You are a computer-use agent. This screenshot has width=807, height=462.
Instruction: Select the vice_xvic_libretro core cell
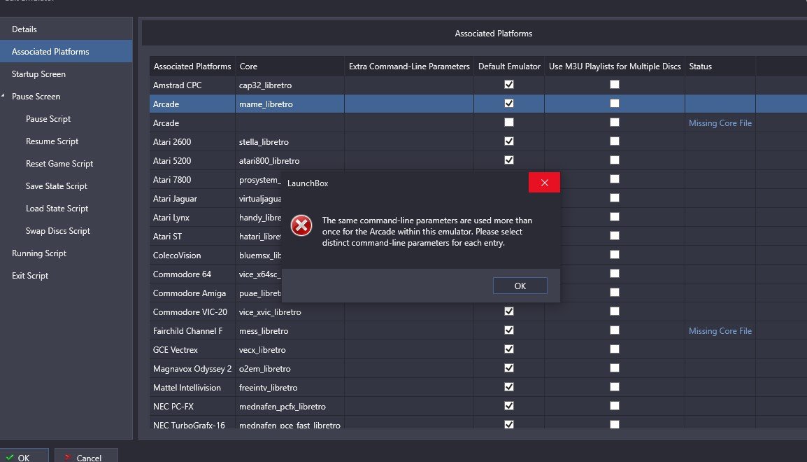(x=290, y=311)
